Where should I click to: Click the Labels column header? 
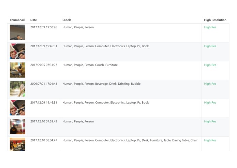click(x=67, y=20)
